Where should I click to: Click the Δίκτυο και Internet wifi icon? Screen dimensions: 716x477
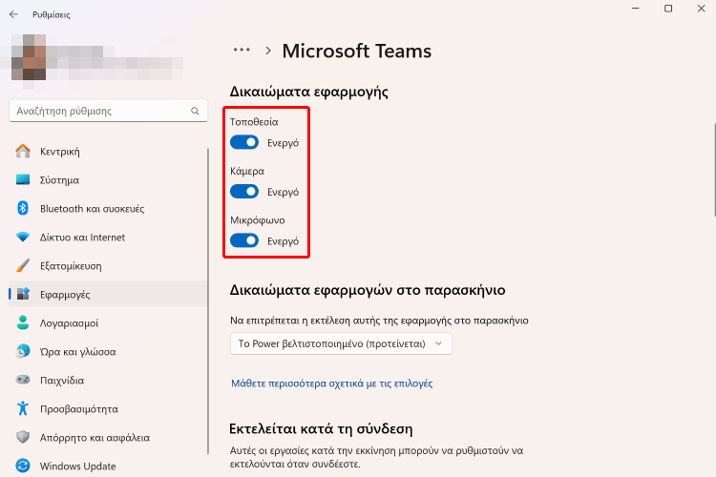23,237
